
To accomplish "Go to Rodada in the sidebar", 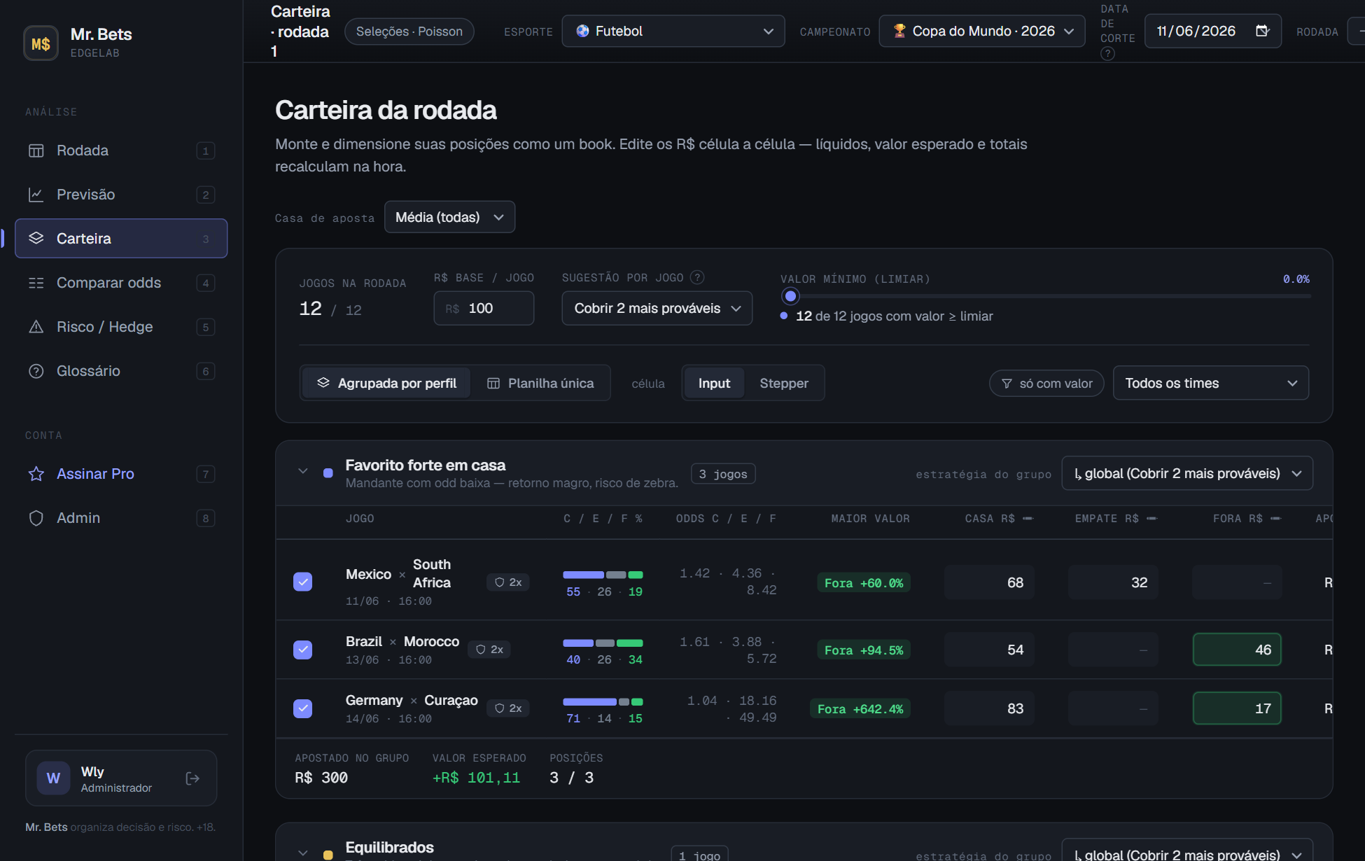I will 121,150.
